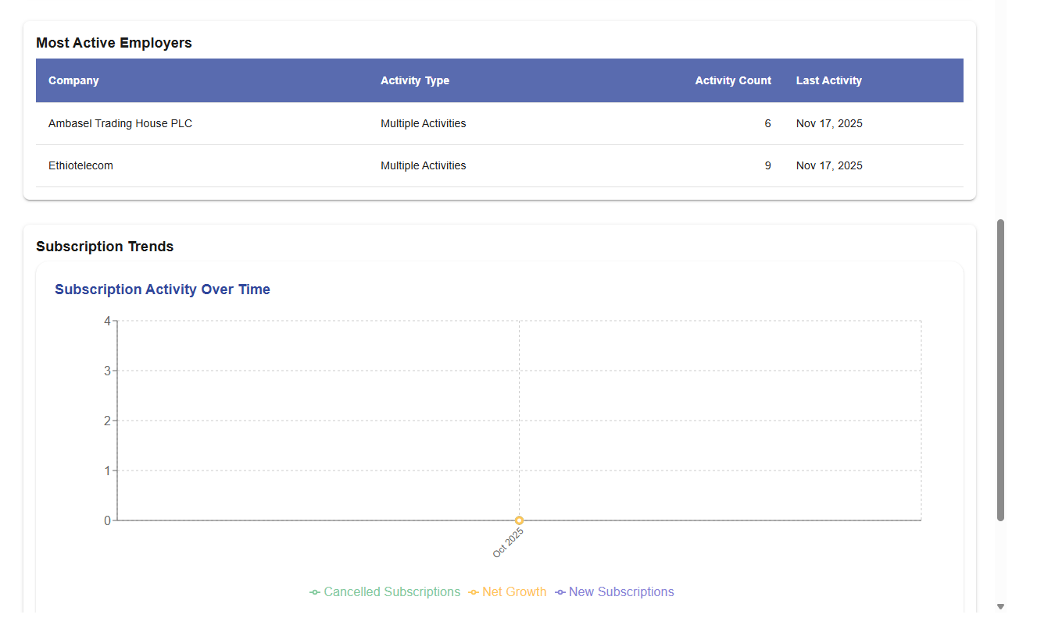Click the activity count 6 cell
The image size is (1037, 625).
[x=767, y=123]
